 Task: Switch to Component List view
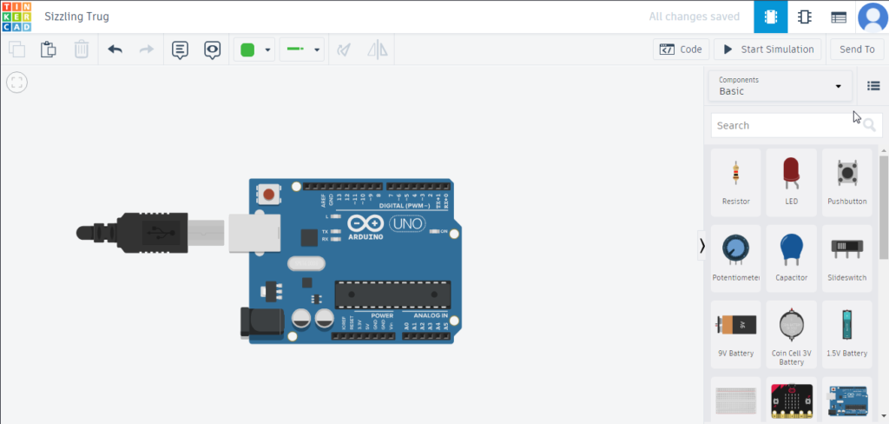839,17
